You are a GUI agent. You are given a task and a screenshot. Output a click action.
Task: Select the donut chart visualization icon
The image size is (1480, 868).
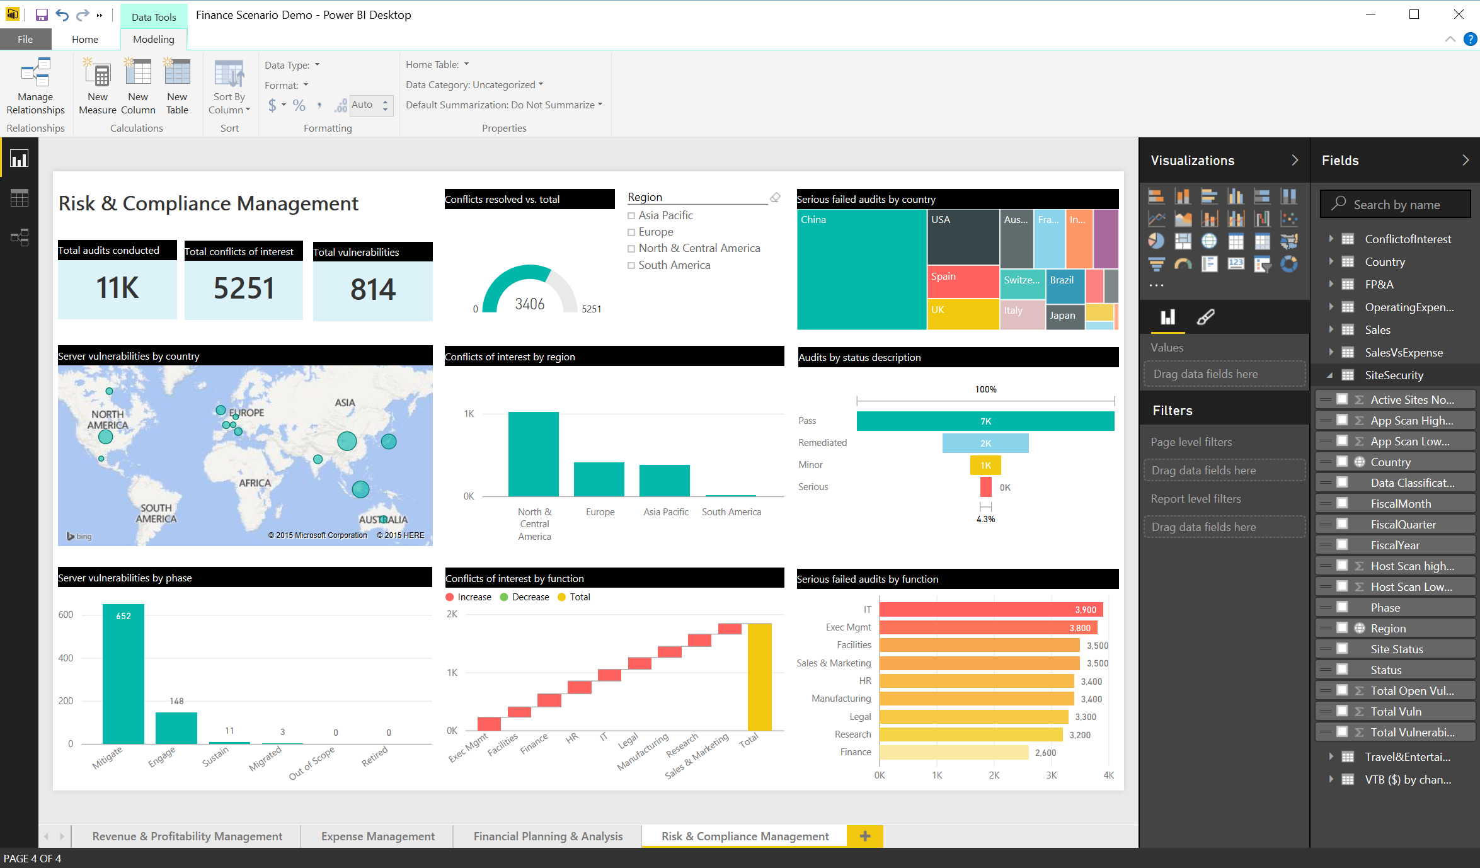click(x=1288, y=264)
